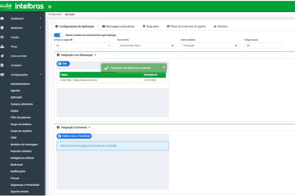This screenshot has height=196, width=295.
Task: Click the Intelbras logo in header
Action: coord(29,6)
